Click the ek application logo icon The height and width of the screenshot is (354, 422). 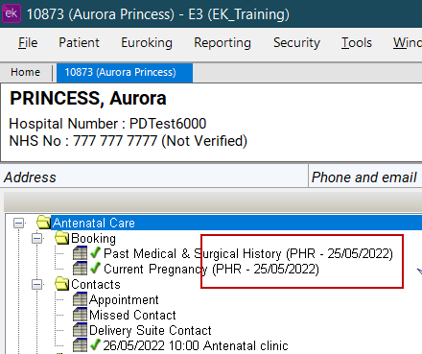12,13
